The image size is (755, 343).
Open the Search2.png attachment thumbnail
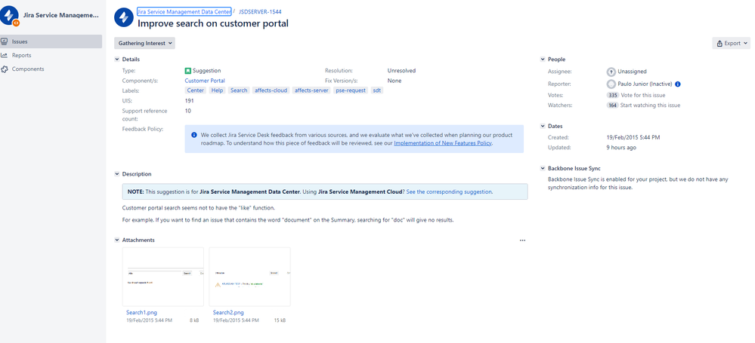click(x=250, y=277)
